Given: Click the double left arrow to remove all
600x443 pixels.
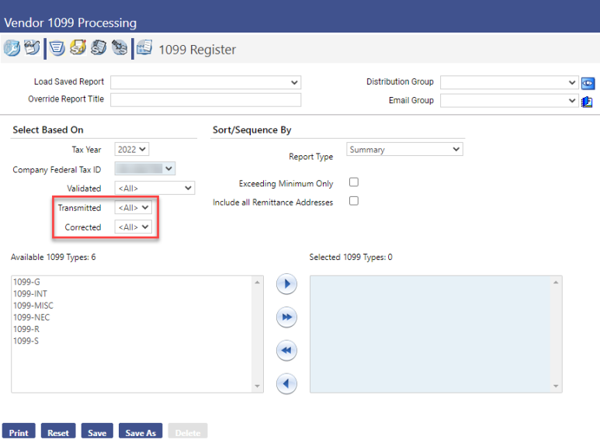Looking at the screenshot, I should click(287, 351).
